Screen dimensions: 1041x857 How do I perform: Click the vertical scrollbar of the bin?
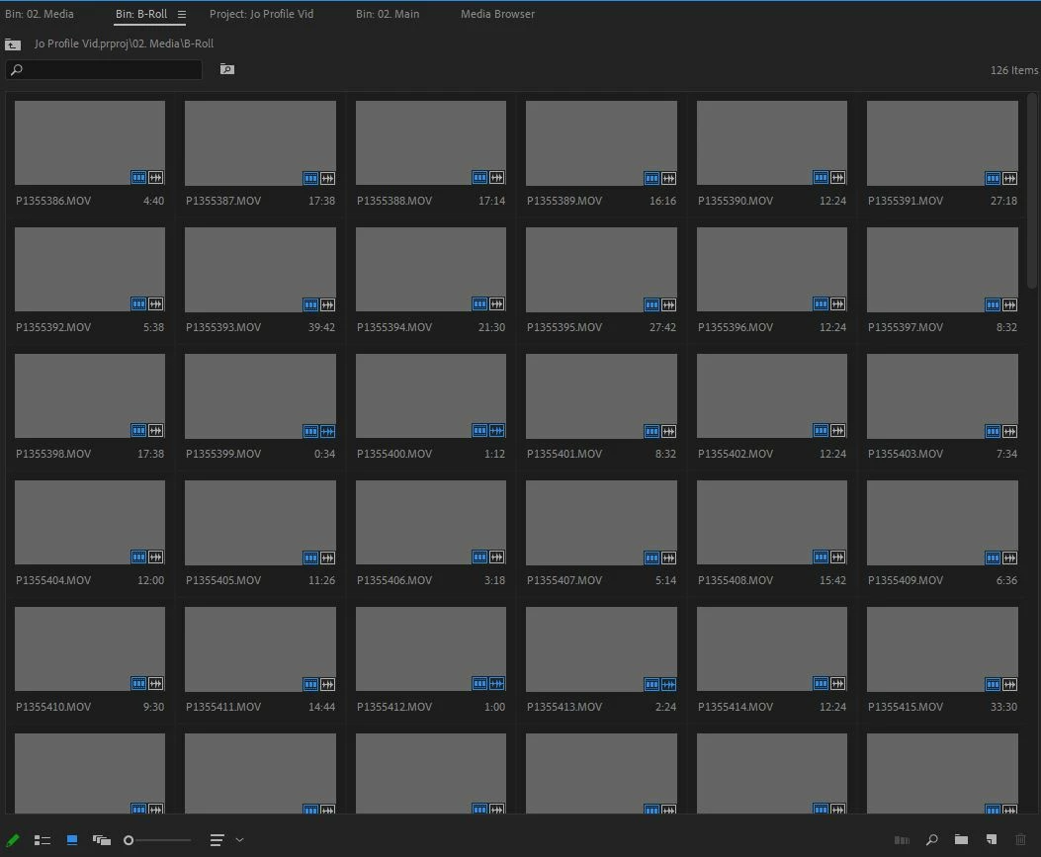[x=1032, y=191]
